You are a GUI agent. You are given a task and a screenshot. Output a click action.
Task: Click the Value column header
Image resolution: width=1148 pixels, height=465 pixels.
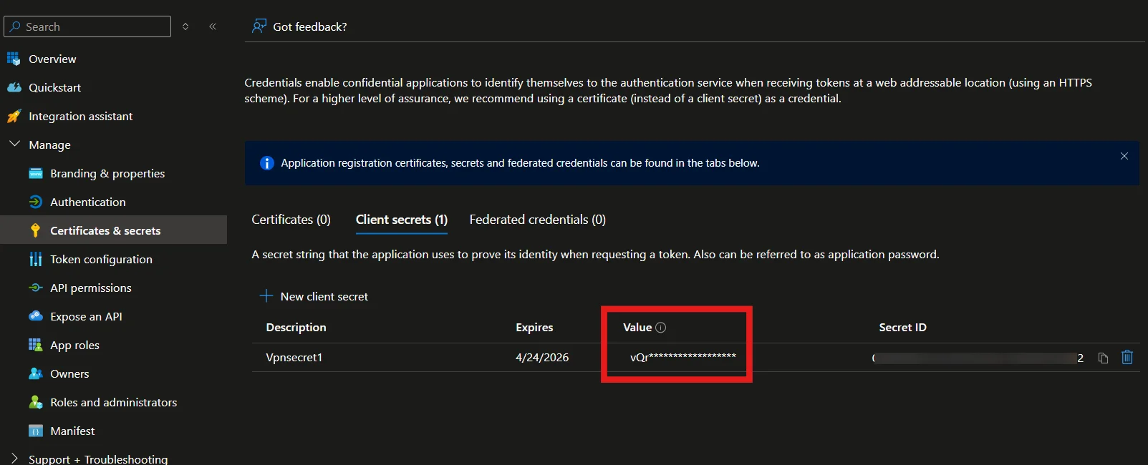pos(637,327)
